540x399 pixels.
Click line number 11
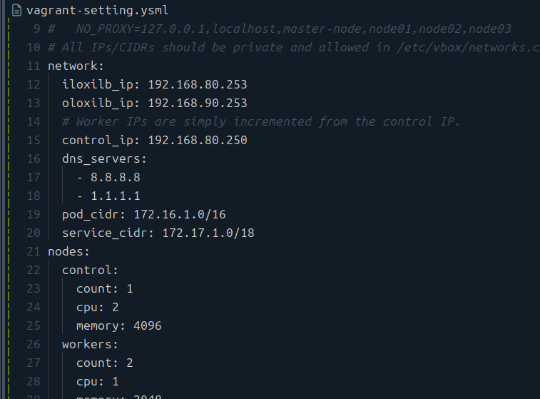[33, 66]
